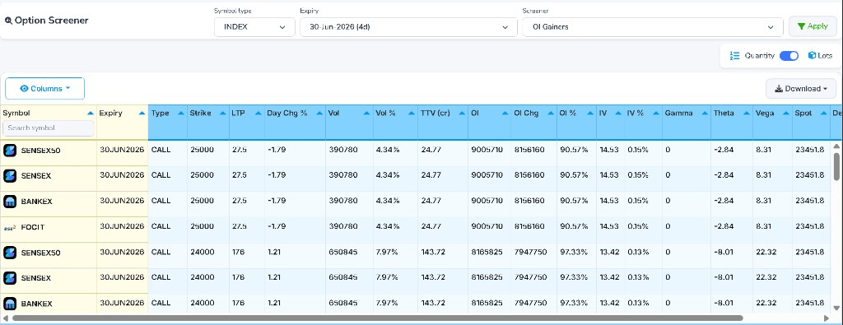Click the scroll-right arrow of the horizontal scrollbar
The width and height of the screenshot is (843, 325).
click(x=827, y=318)
